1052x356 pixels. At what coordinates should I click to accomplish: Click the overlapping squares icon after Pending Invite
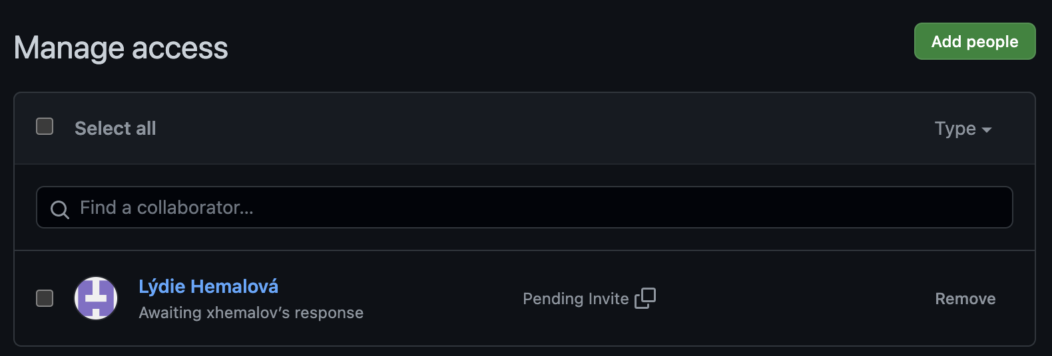(645, 298)
